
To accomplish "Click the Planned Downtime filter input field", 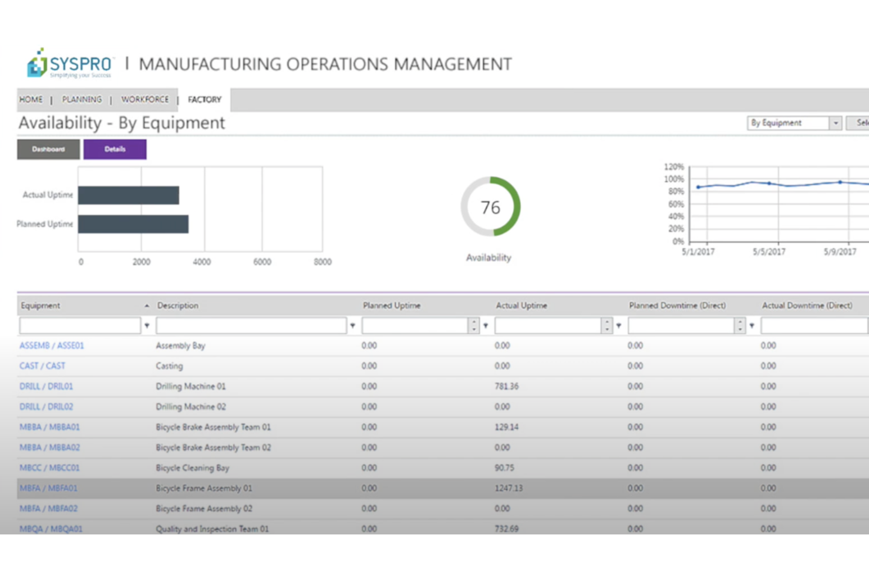I will (681, 326).
